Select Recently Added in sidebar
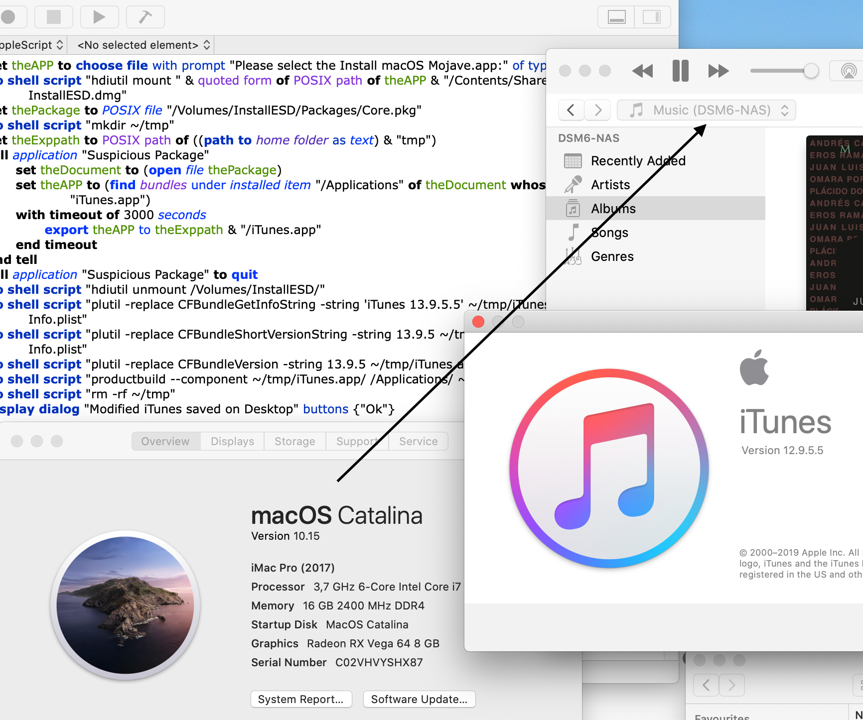The height and width of the screenshot is (720, 863). pos(656,161)
